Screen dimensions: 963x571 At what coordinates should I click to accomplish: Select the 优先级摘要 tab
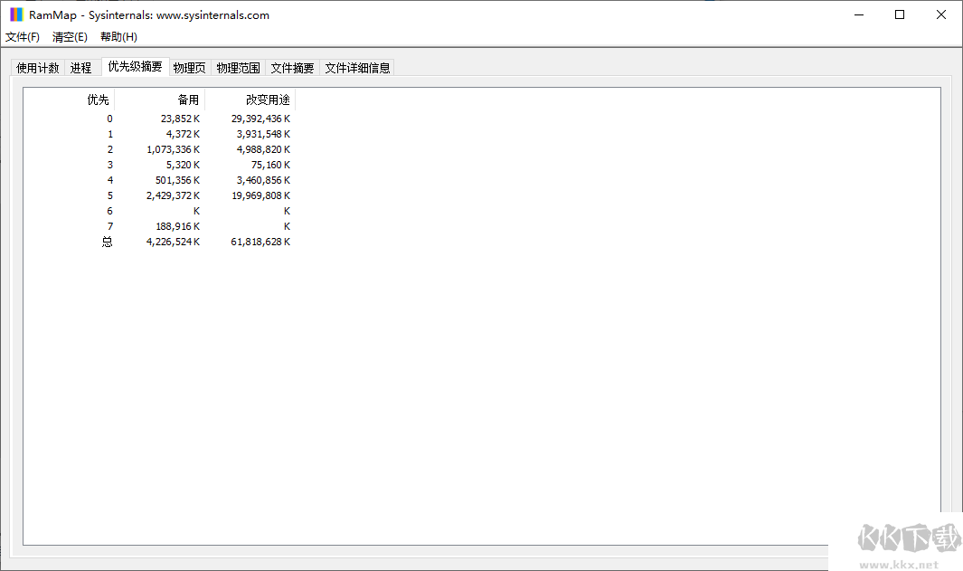(x=132, y=66)
